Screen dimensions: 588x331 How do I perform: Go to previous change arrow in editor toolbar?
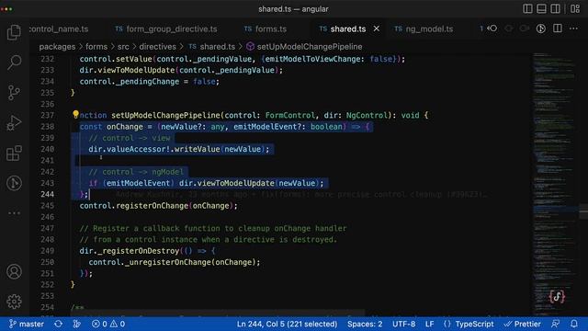pyautogui.click(x=492, y=29)
